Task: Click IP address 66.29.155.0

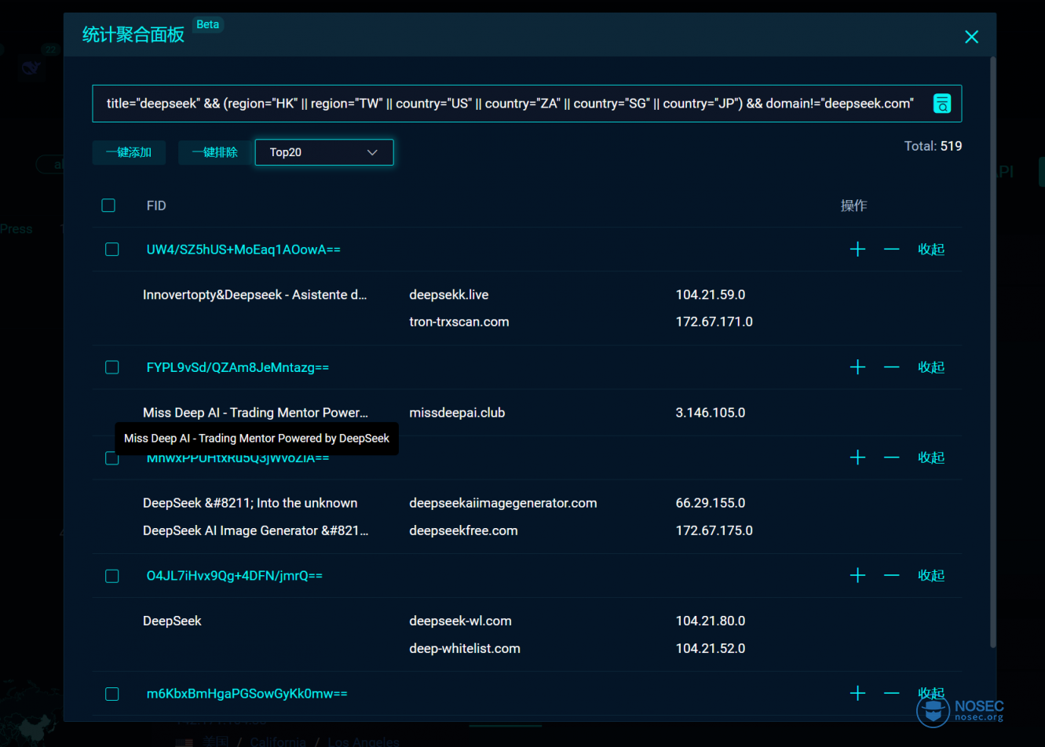Action: [711, 503]
